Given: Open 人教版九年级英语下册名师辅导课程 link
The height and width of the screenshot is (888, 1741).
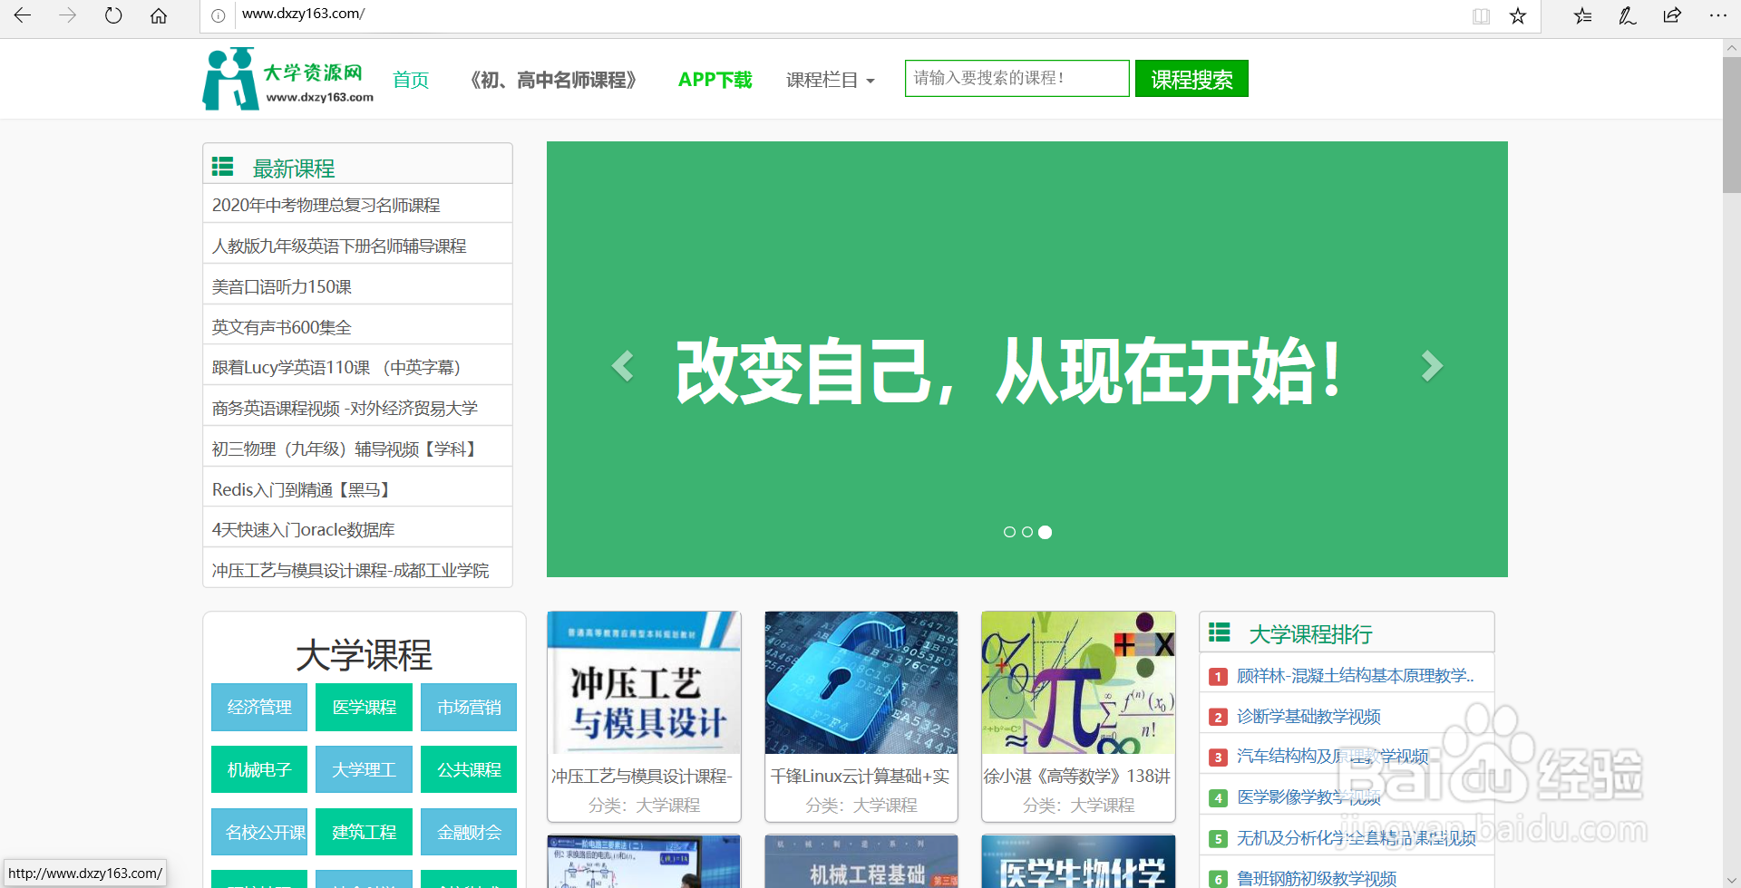Looking at the screenshot, I should 339,246.
